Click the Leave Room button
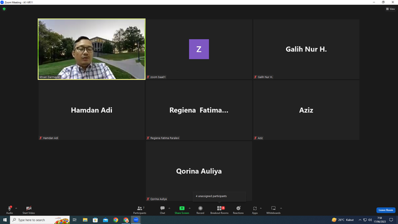 pos(386,210)
